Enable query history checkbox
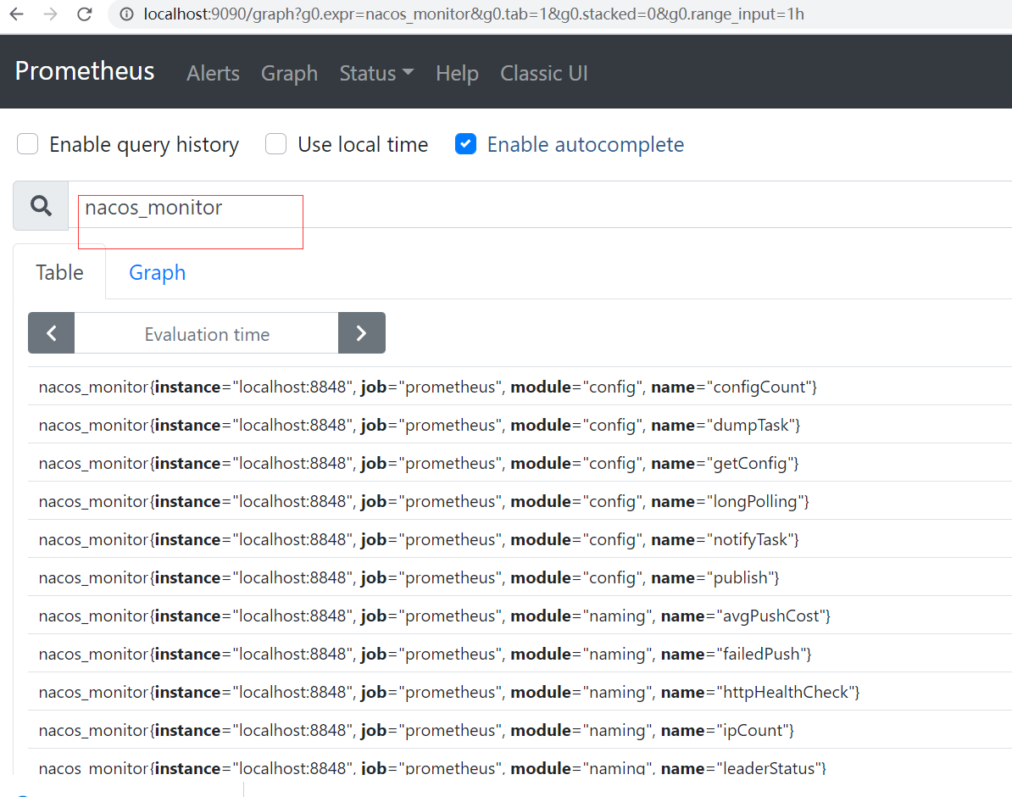Viewport: 1012px width, 797px height. [x=28, y=144]
